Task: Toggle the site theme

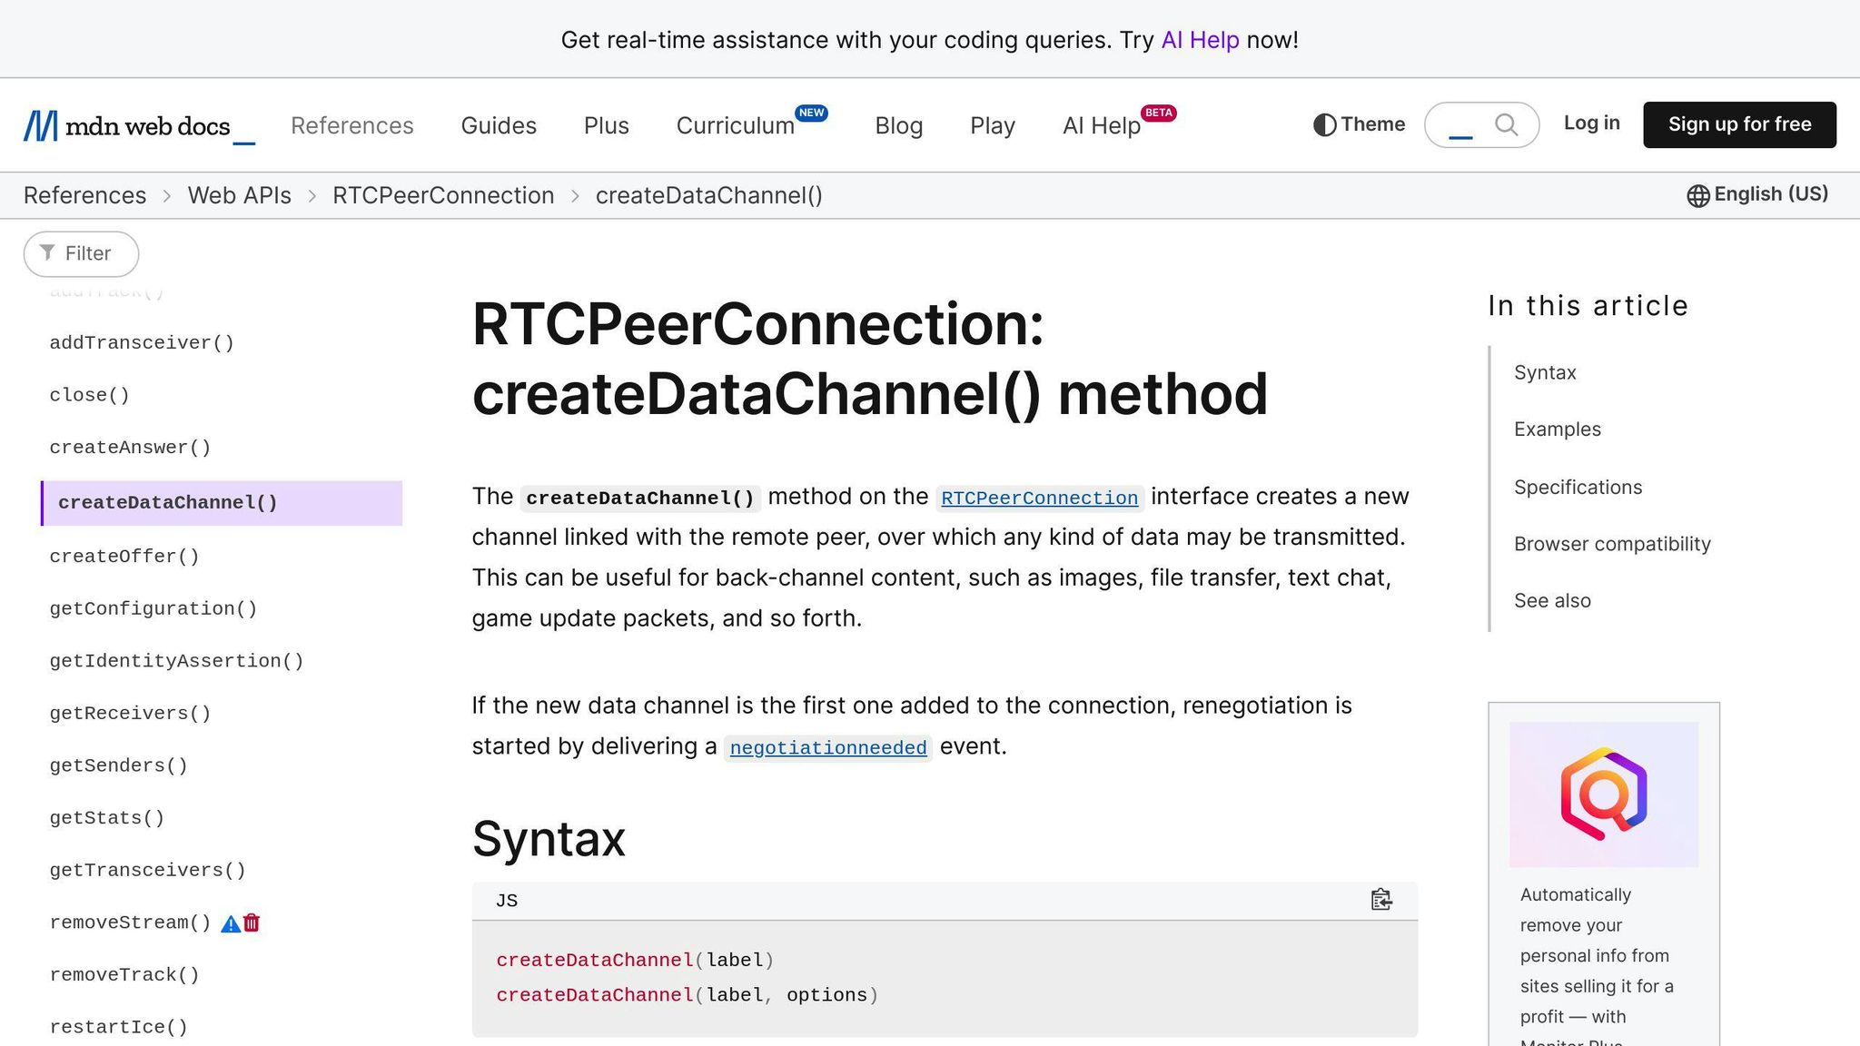Action: click(1357, 124)
